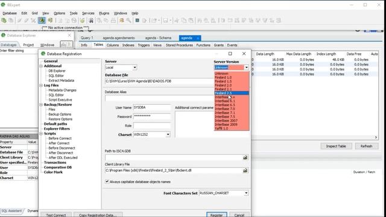Select Extract Metadata tree item
The width and height of the screenshot is (386, 217).
coord(62,80)
